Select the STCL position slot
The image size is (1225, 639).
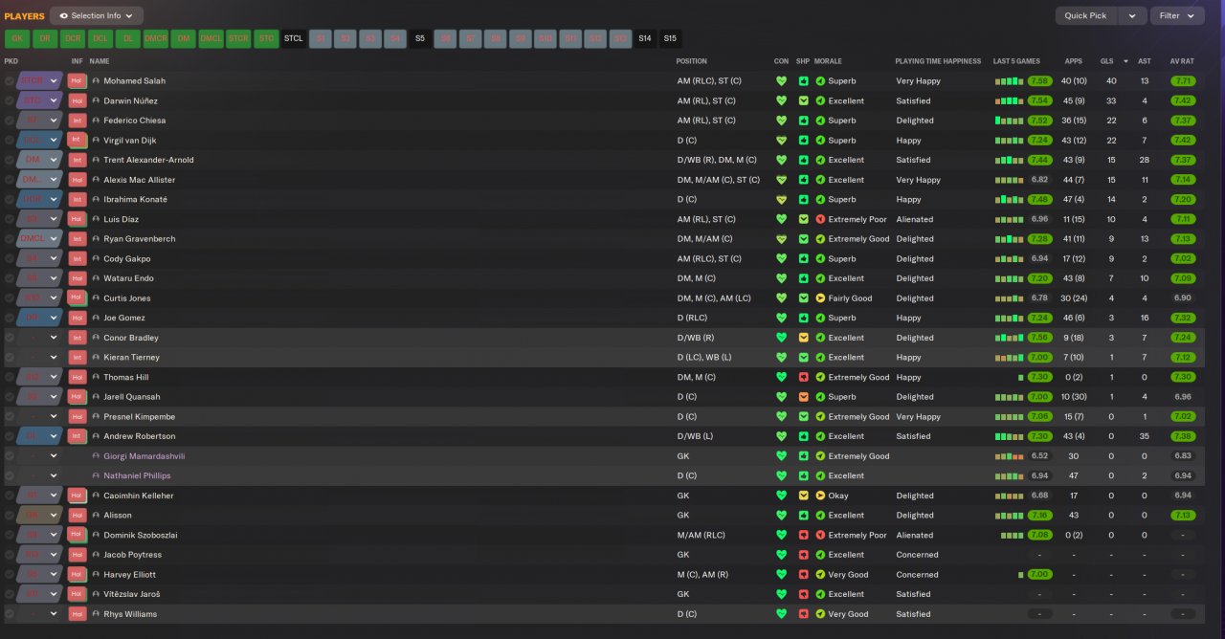point(294,38)
